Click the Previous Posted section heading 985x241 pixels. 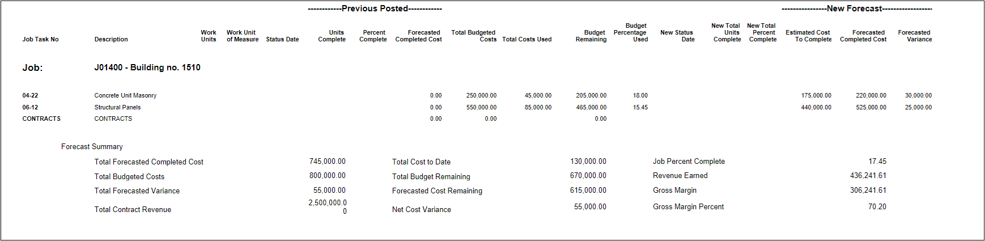375,9
